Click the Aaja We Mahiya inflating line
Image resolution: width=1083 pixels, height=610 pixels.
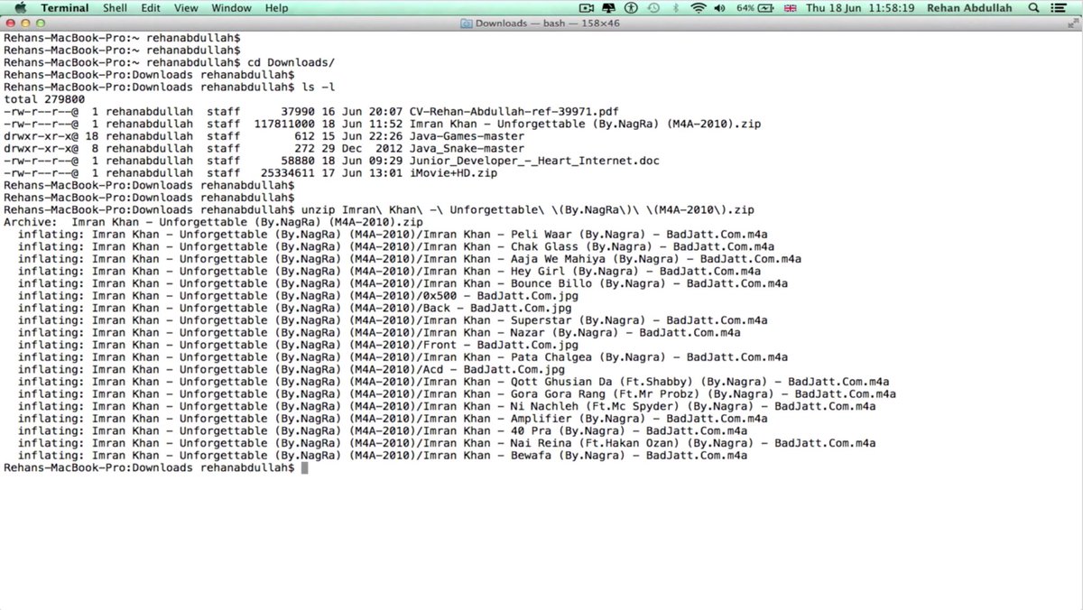point(410,259)
